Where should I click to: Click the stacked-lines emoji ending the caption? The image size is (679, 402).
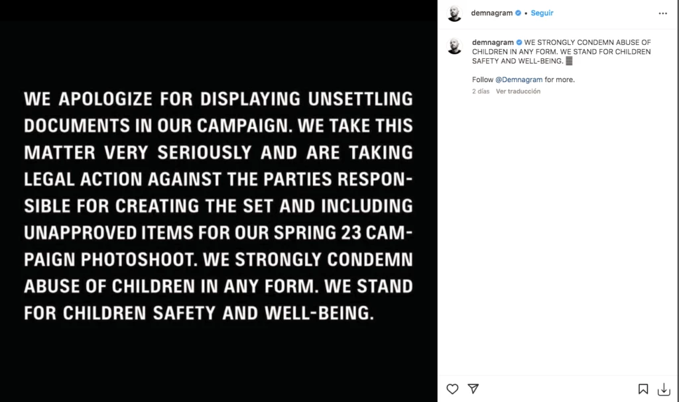click(x=569, y=61)
